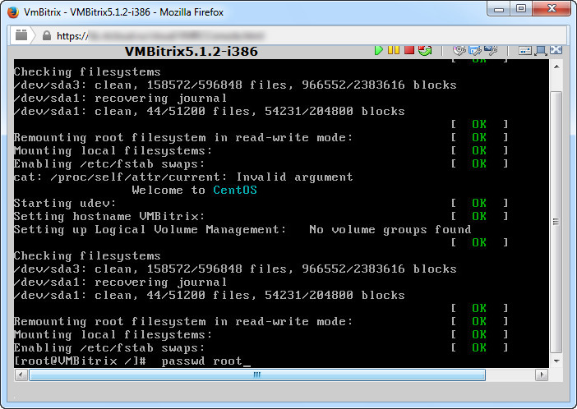This screenshot has height=409, width=577.
Task: Click the Send Ctrl+Alt+Del keyboard icon
Action: (x=525, y=50)
